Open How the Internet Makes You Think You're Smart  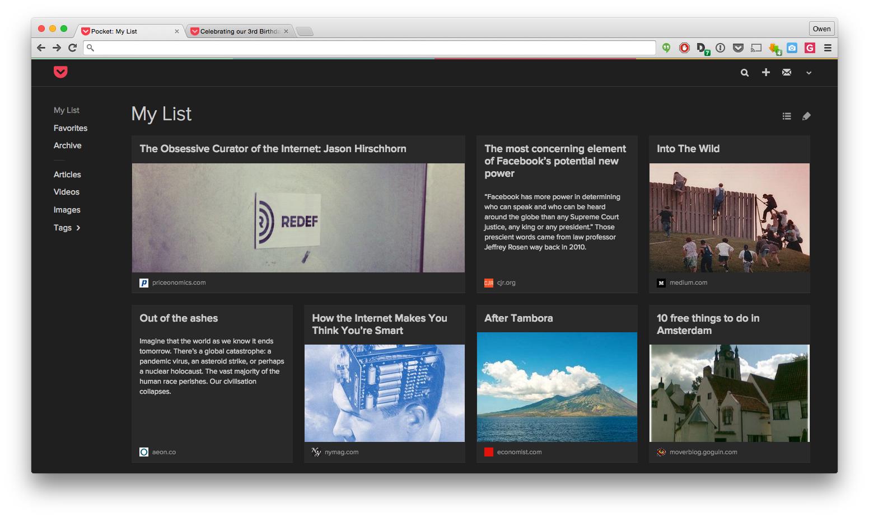[380, 324]
